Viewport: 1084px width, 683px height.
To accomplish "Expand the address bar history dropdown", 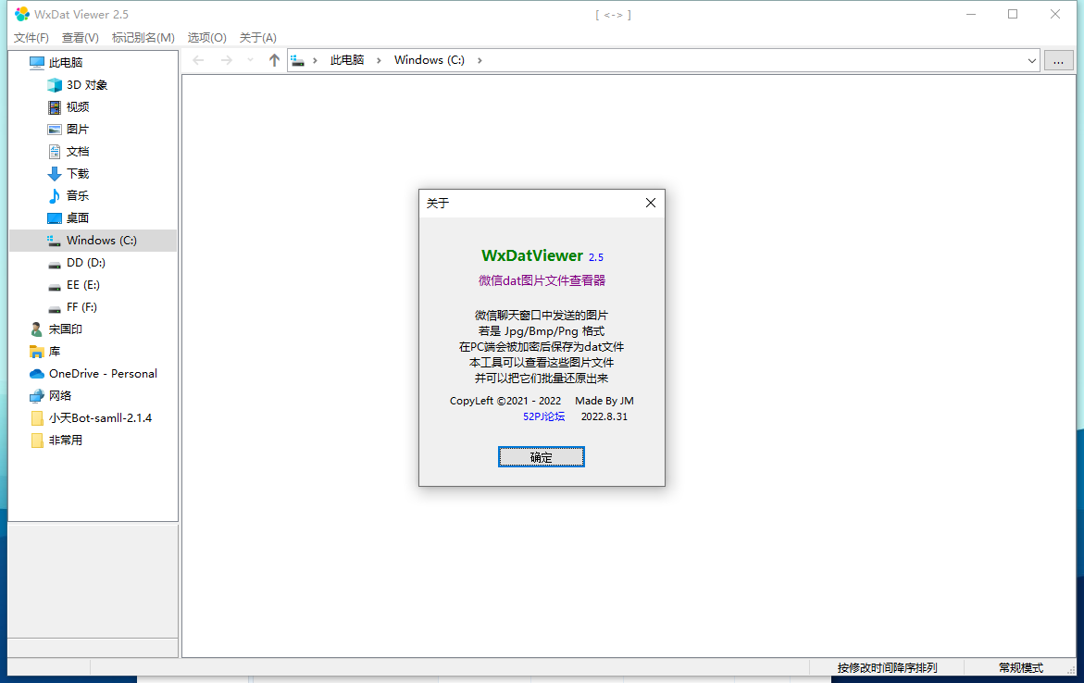I will [x=1032, y=61].
